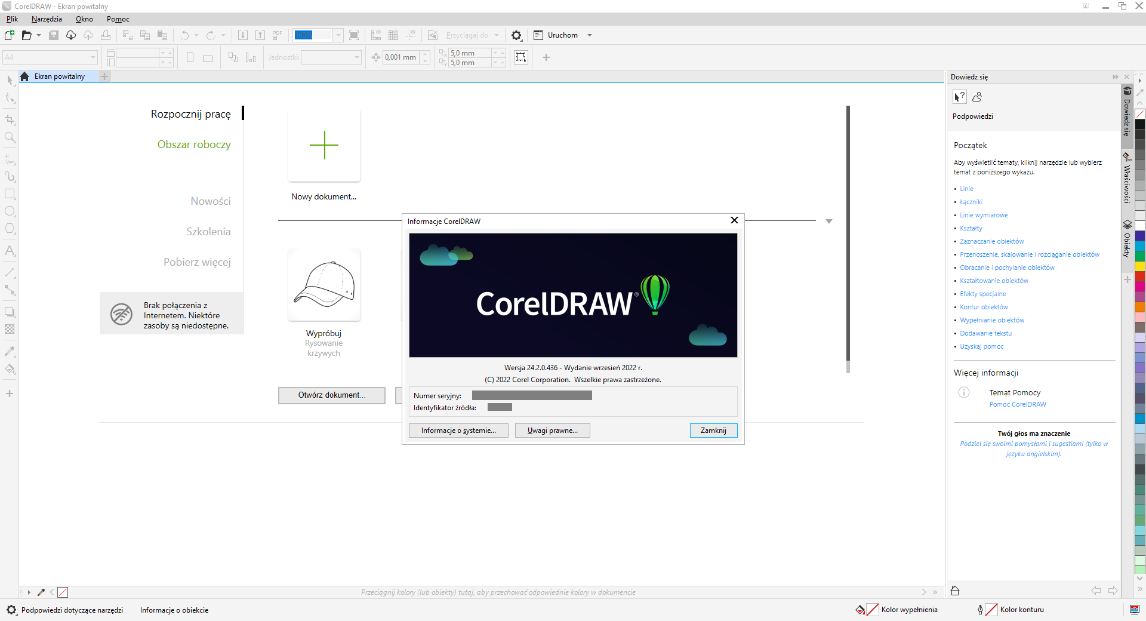Select the Crop tool

10,119
